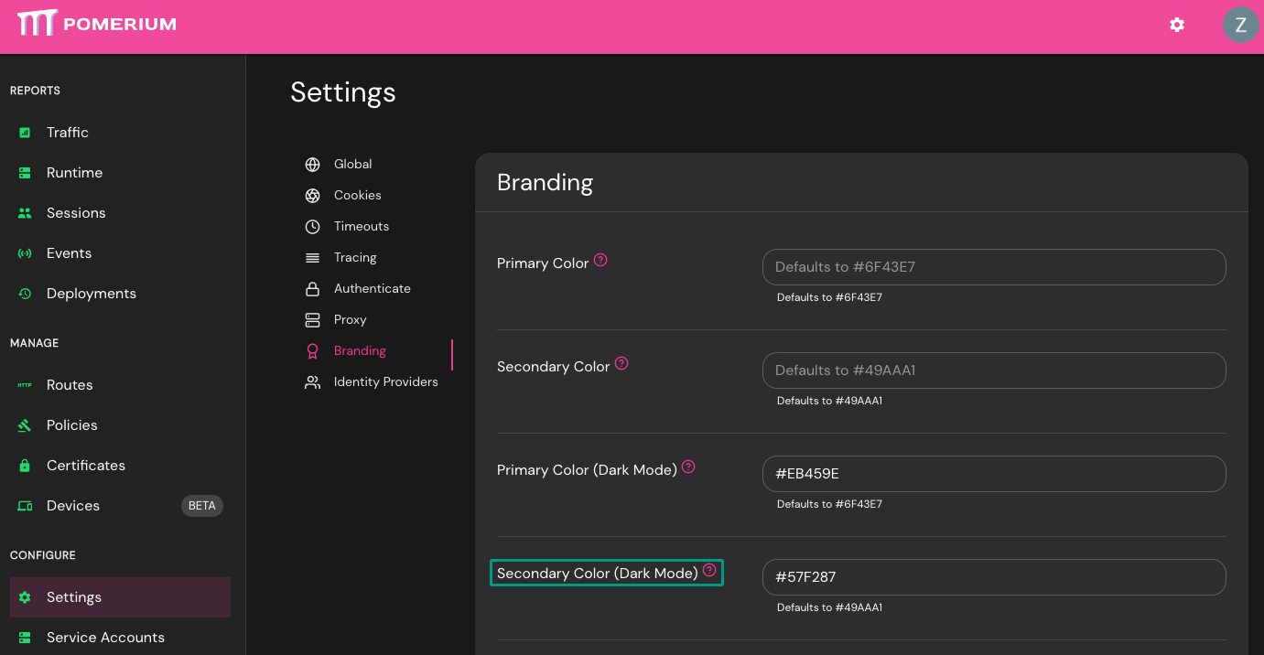The image size is (1264, 655).
Task: Select the Routes HTTP icon
Action: [24, 384]
